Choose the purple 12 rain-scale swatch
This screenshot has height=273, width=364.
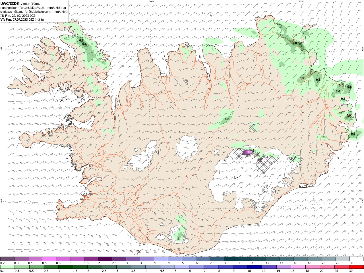point(269,267)
